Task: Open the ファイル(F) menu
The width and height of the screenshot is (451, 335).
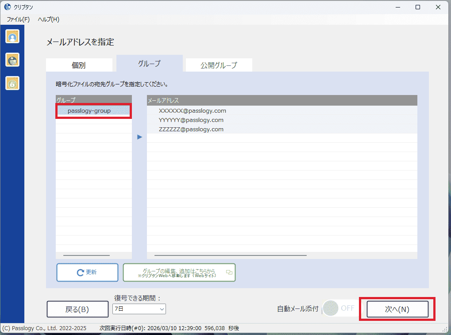Action: coord(18,19)
